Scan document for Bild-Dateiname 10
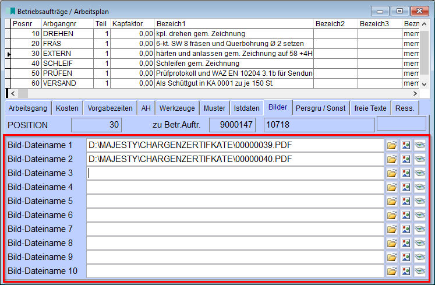 coord(420,271)
